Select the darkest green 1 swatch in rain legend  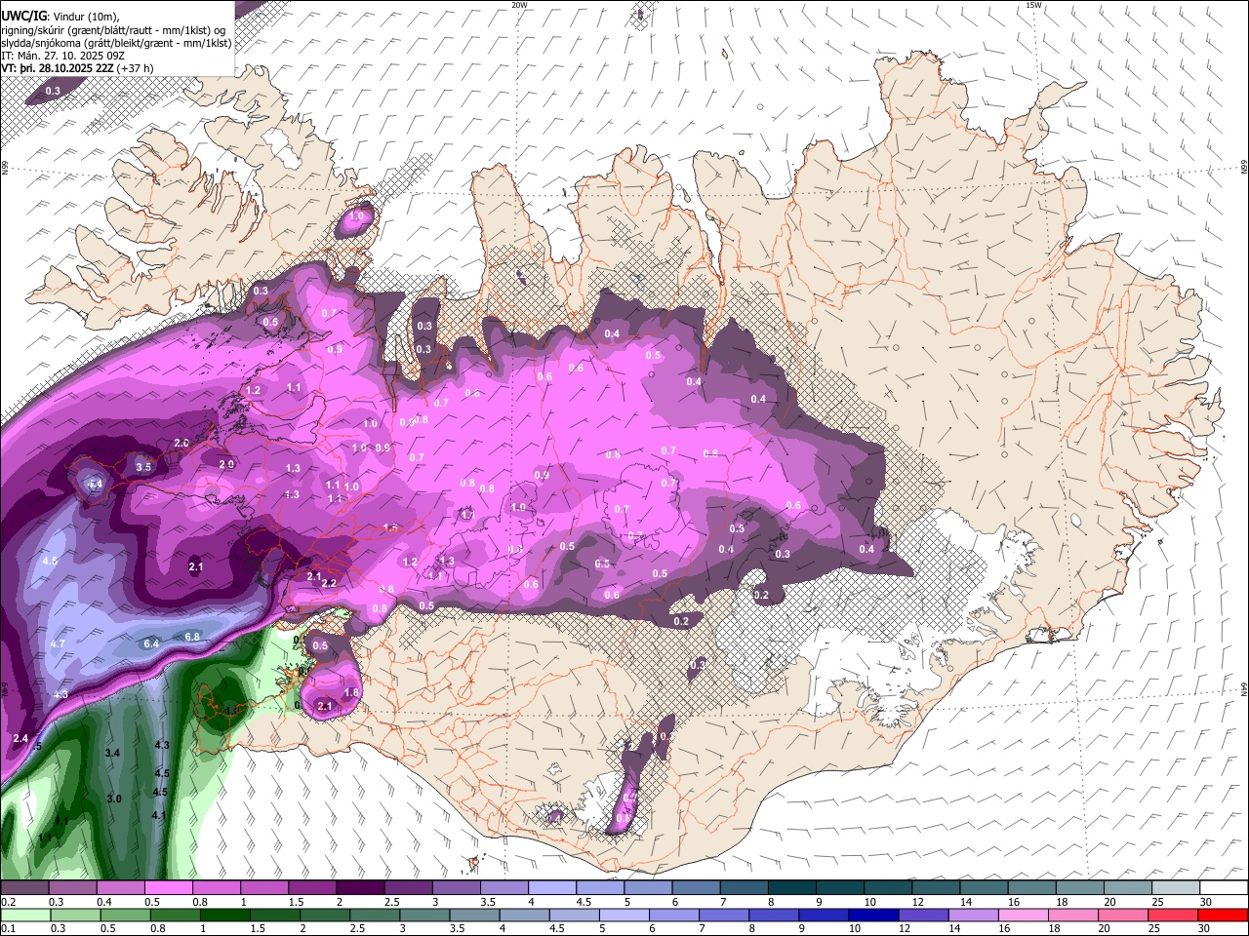(x=222, y=915)
